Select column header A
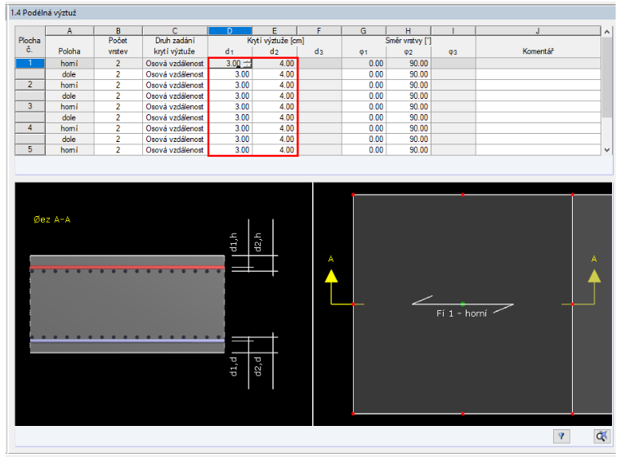This screenshot has height=457, width=621. click(x=69, y=31)
